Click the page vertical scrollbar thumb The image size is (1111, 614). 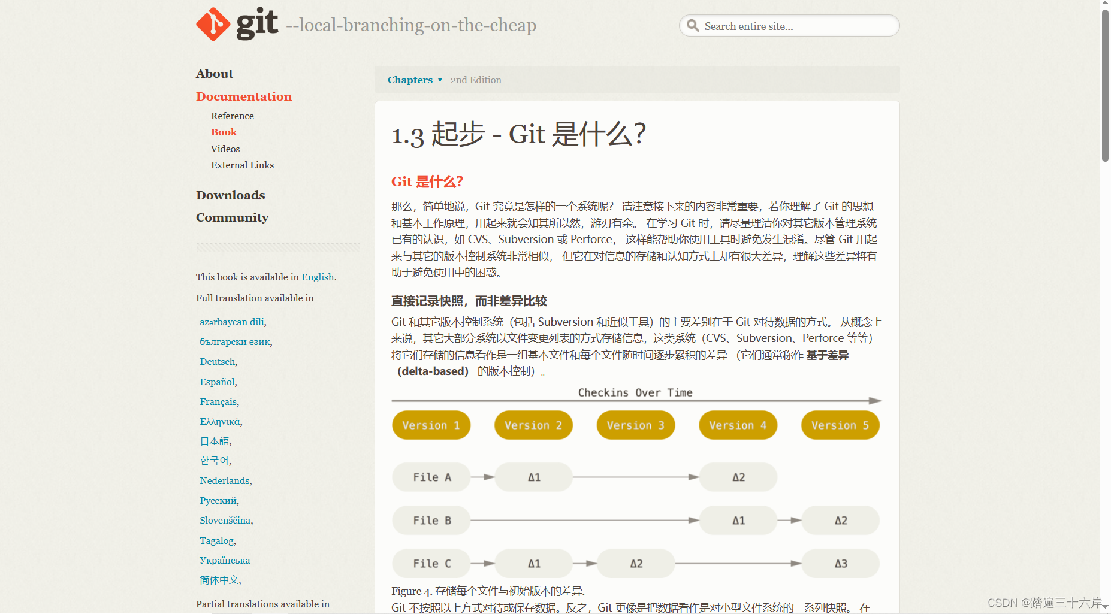[x=1105, y=85]
